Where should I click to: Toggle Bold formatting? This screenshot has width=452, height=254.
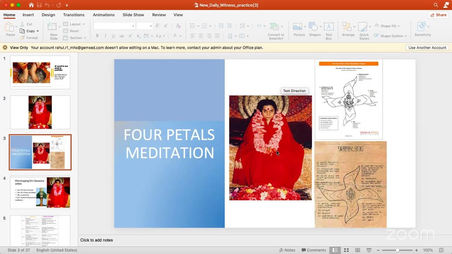[x=97, y=36]
